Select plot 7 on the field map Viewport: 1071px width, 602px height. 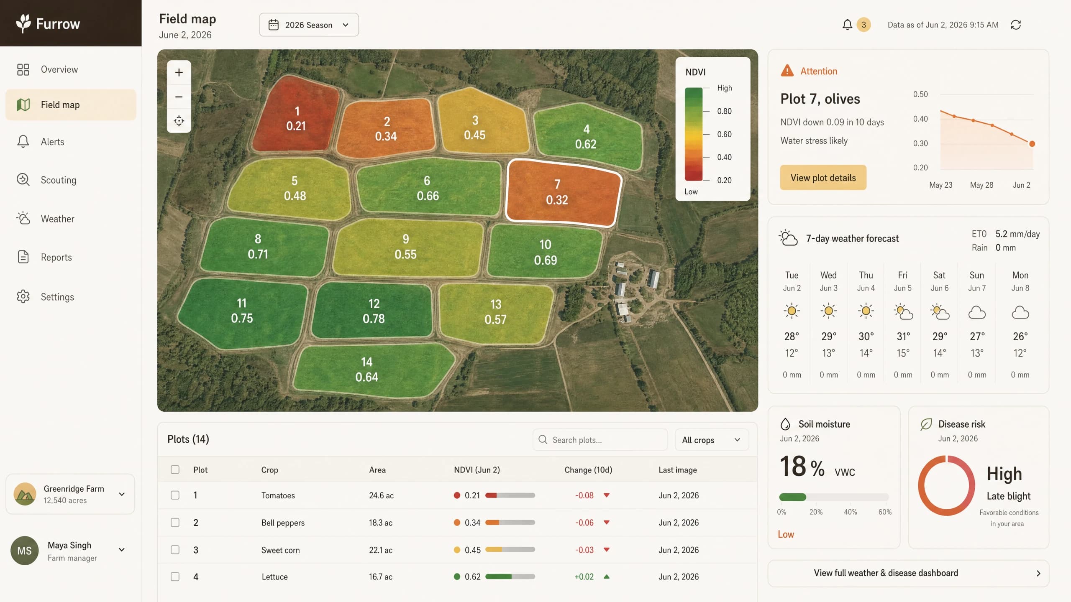(x=563, y=193)
